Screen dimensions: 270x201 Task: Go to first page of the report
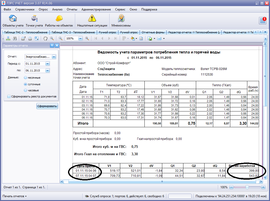[96, 38]
